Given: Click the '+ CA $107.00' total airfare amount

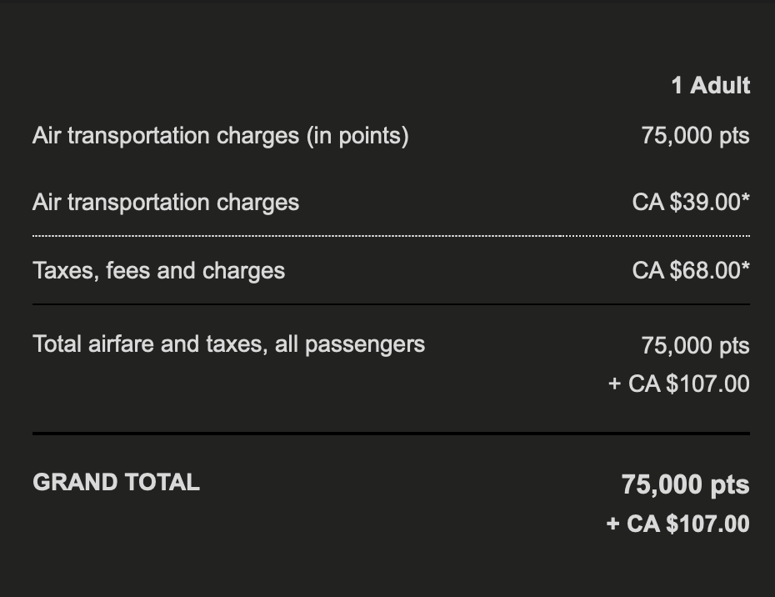Looking at the screenshot, I should tap(678, 384).
